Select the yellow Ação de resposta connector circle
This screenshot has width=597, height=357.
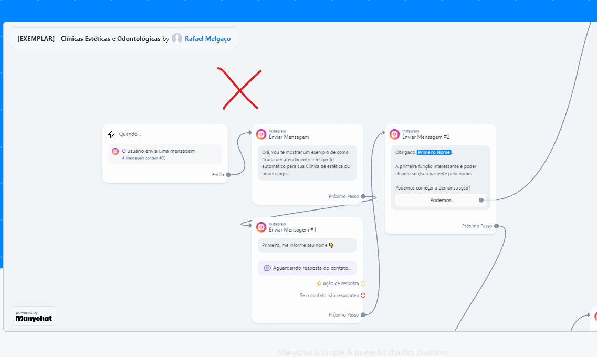[363, 283]
